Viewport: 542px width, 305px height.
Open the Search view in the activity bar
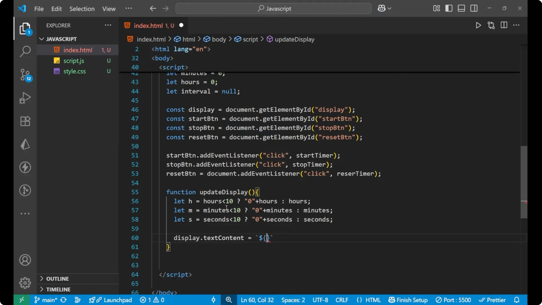[x=25, y=51]
